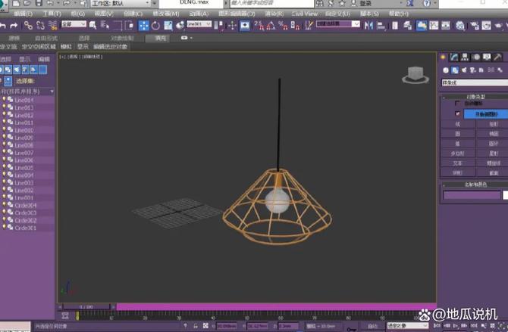Open the key filter dropdown in status bar
508x332 pixels.
(408, 326)
